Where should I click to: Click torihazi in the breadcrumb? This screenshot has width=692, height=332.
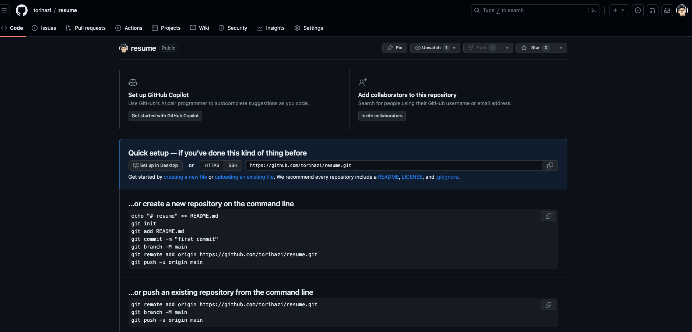42,10
